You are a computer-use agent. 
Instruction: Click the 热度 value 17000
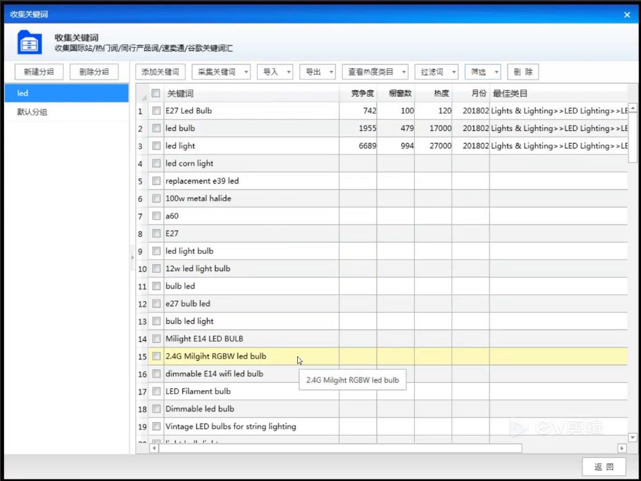click(440, 128)
